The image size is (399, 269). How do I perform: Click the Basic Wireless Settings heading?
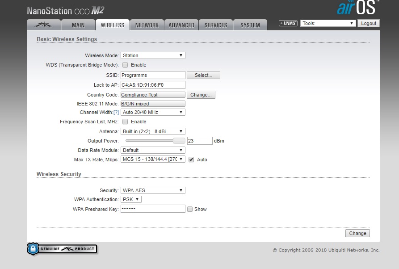tap(67, 39)
